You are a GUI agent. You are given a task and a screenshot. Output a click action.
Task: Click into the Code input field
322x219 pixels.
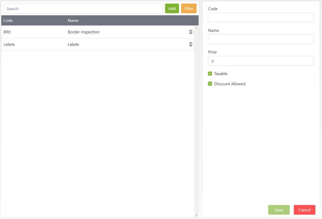click(x=261, y=18)
